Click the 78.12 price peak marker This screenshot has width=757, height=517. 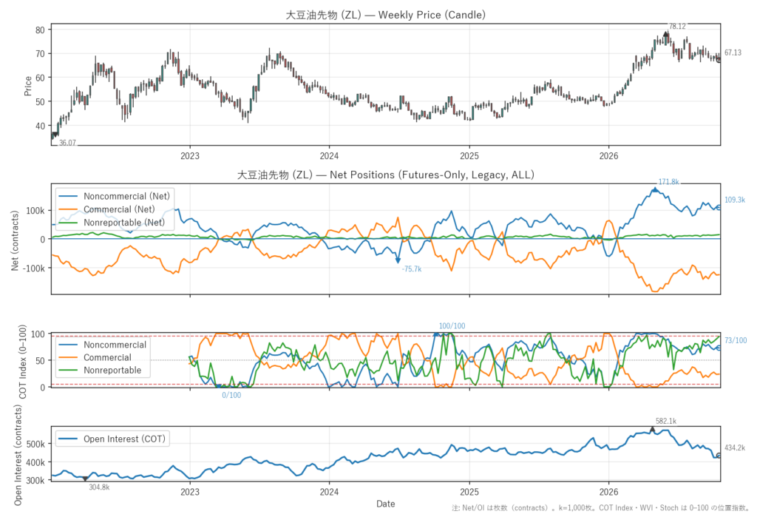[x=666, y=34]
